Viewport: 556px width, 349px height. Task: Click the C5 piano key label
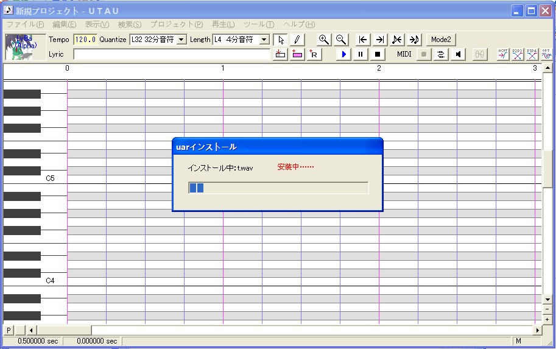point(50,178)
